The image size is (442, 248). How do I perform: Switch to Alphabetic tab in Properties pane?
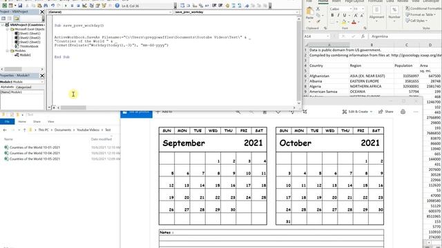click(8, 87)
